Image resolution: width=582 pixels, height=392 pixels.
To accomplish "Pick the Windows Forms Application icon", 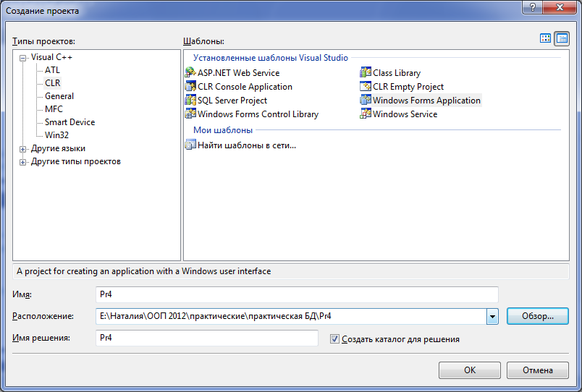I will click(366, 100).
